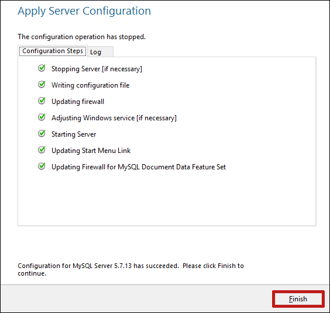Switch to the Log tab
This screenshot has width=330, height=313.
(x=101, y=52)
